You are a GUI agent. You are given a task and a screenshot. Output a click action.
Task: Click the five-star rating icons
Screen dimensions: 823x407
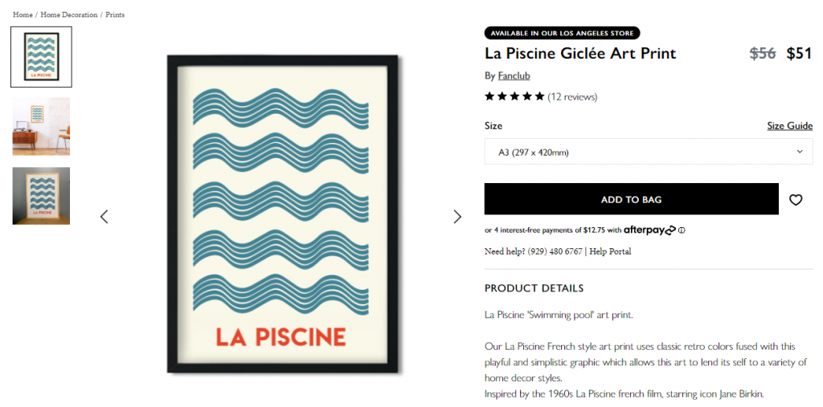(x=514, y=97)
